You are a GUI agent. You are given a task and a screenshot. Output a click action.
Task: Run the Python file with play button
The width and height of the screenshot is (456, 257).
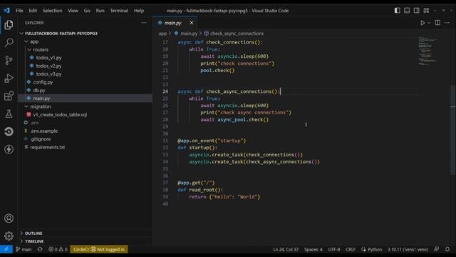point(423,23)
